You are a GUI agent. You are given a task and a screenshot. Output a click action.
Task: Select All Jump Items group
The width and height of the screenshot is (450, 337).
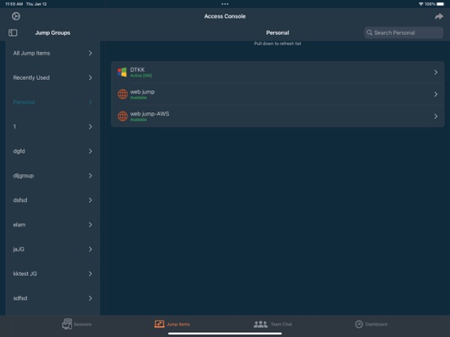(53, 53)
